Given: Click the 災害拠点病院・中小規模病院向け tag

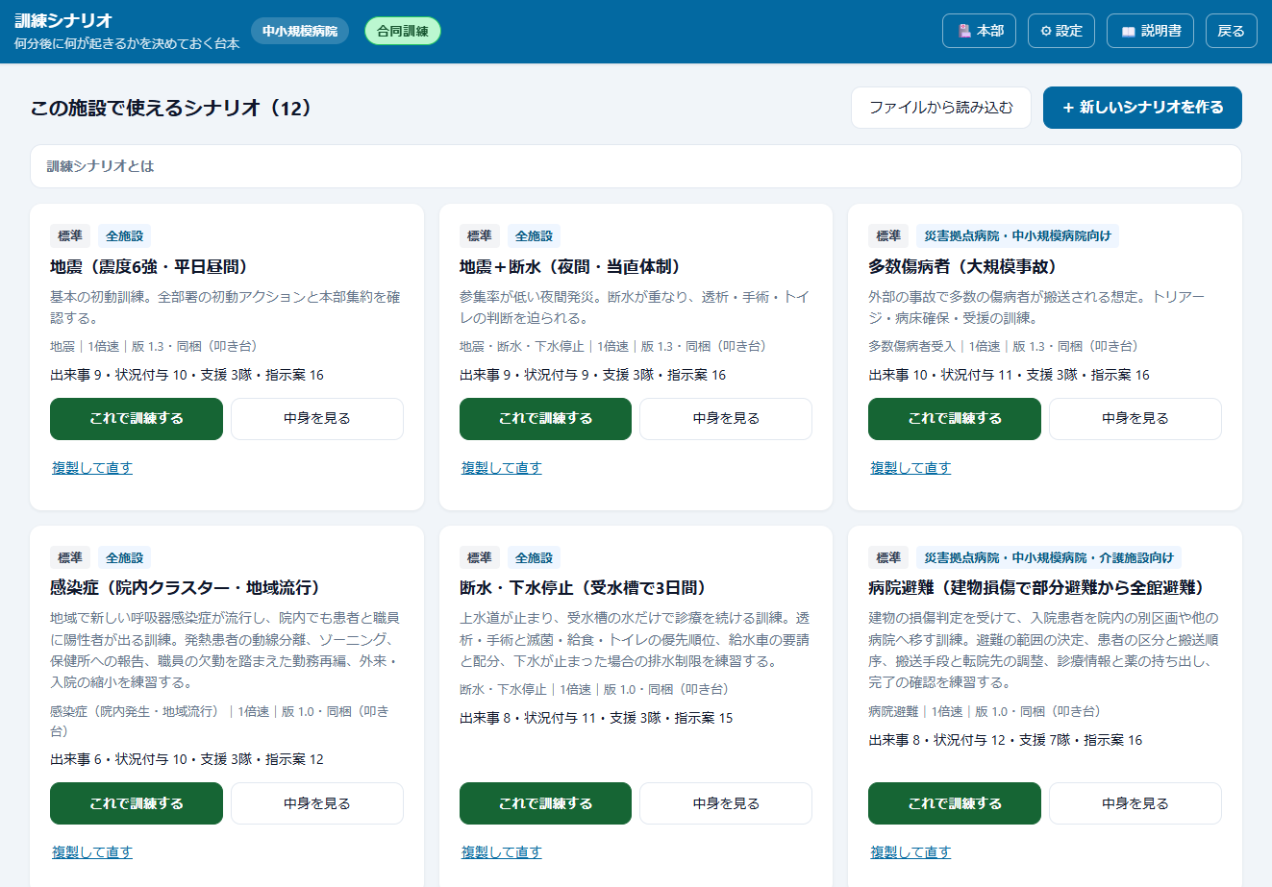Looking at the screenshot, I should [1017, 236].
